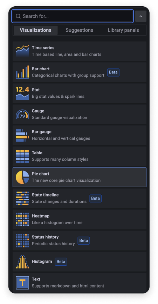This screenshot has width=158, height=304.
Task: Select the Bar chart icon
Action: click(x=22, y=72)
